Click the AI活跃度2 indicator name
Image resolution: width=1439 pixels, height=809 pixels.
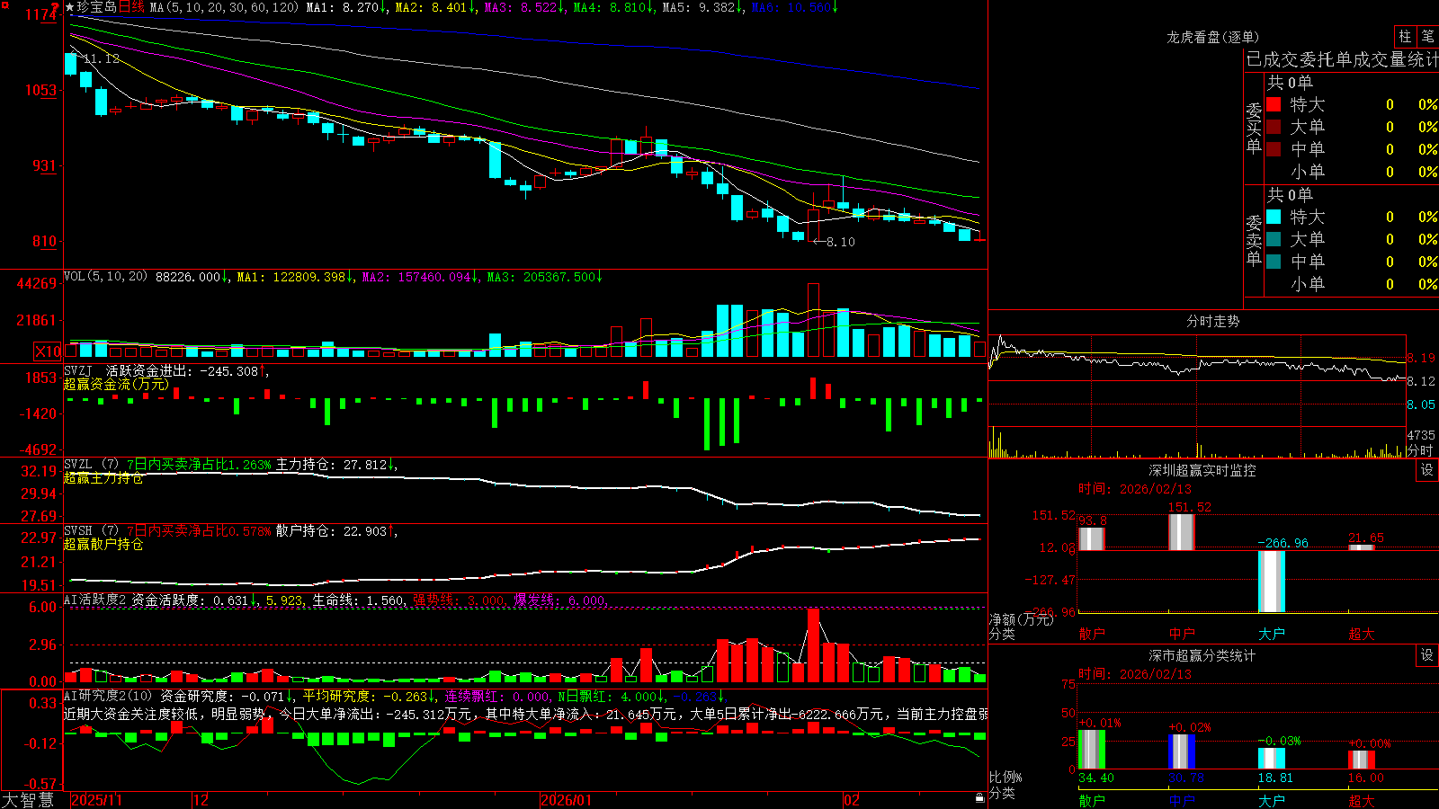pyautogui.click(x=95, y=600)
